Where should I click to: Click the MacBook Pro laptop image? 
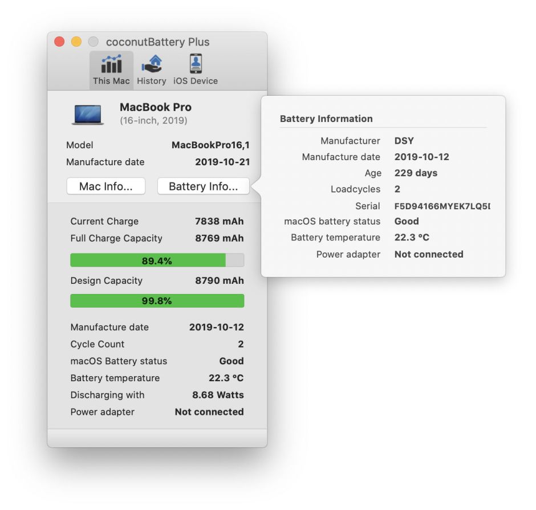(88, 114)
